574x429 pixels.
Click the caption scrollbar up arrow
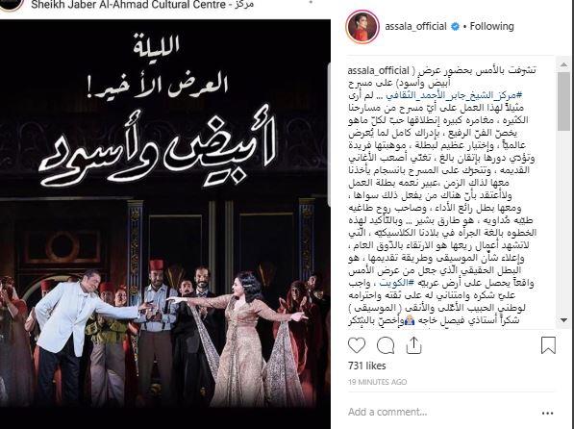coord(563,64)
